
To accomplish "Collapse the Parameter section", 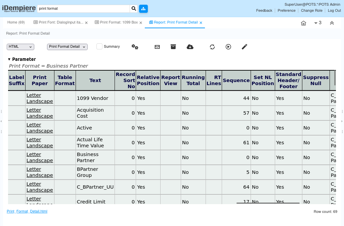I will pos(9,59).
